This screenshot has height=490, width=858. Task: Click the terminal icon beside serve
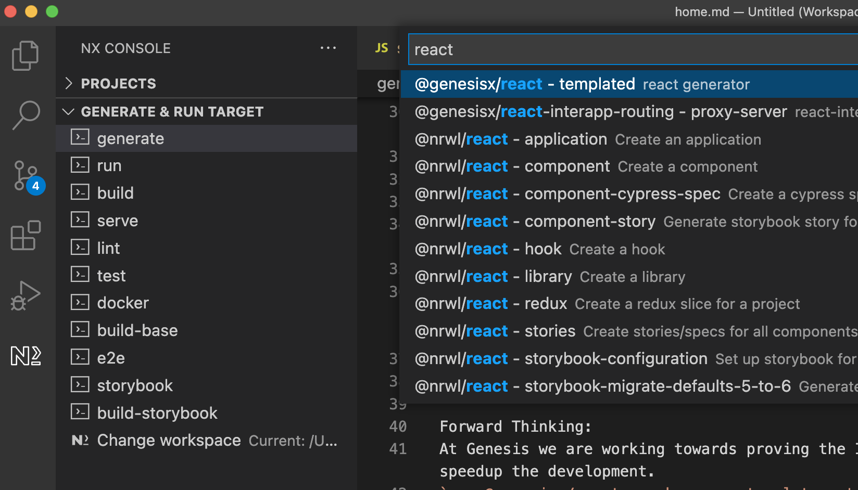(80, 220)
